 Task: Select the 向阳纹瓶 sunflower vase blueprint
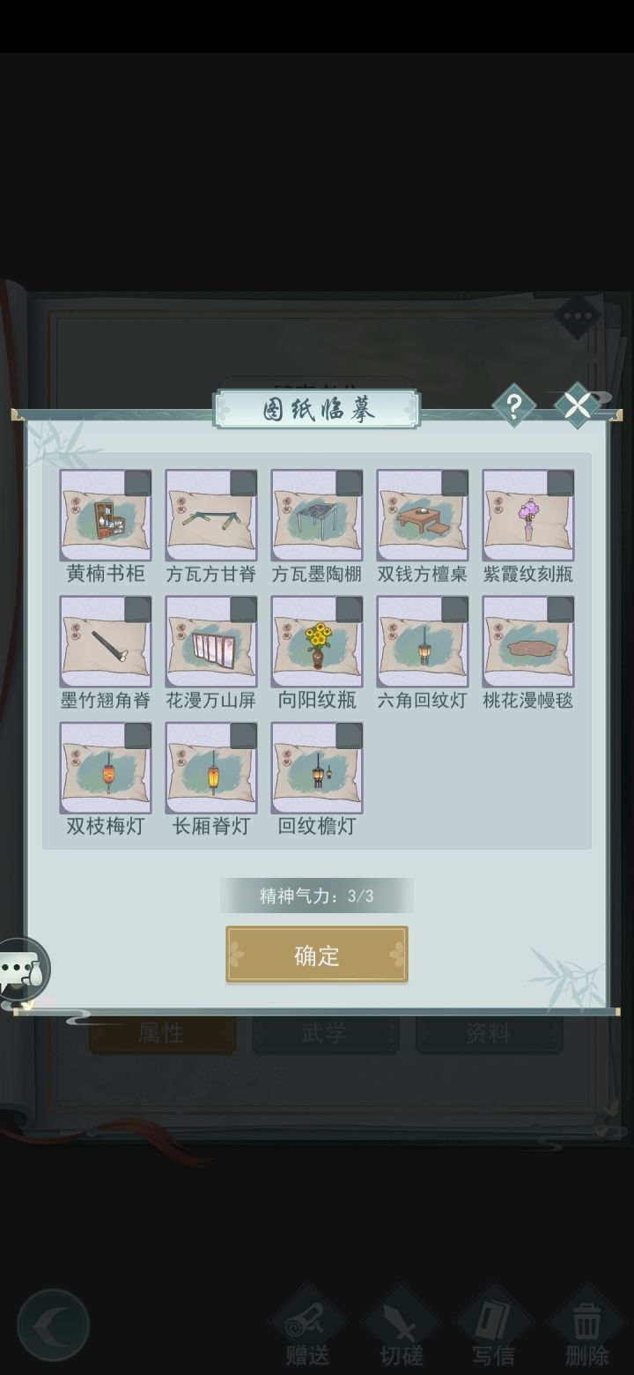(317, 642)
